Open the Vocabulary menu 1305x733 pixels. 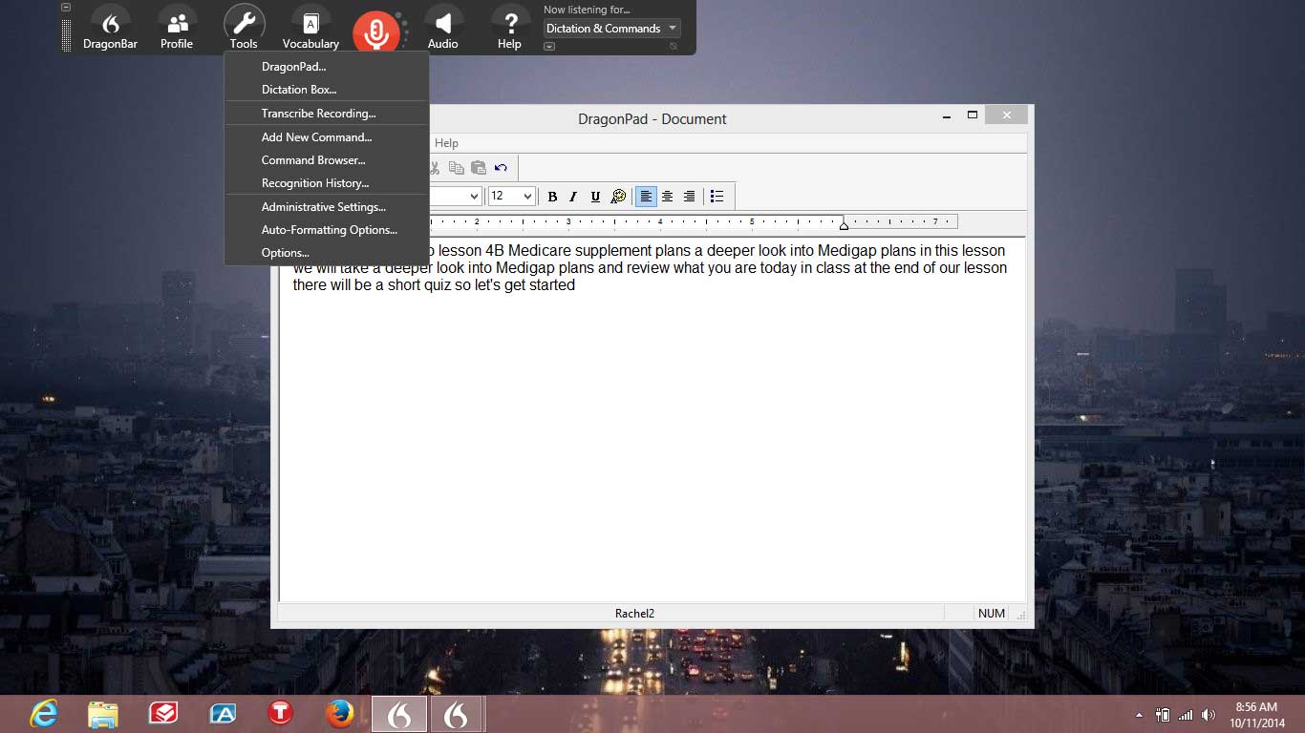coord(310,29)
